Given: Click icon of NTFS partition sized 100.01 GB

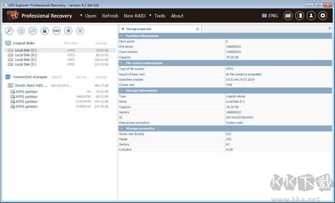Looking at the screenshot, I should point(13,101).
